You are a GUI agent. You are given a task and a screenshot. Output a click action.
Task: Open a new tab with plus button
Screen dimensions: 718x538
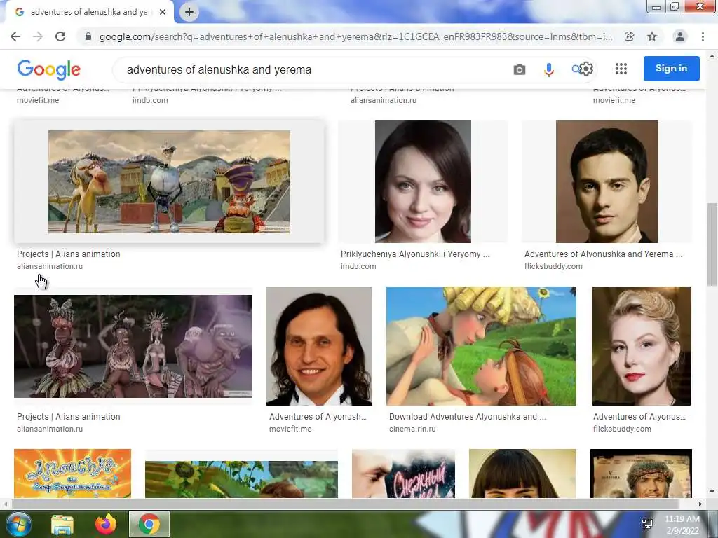coord(189,13)
